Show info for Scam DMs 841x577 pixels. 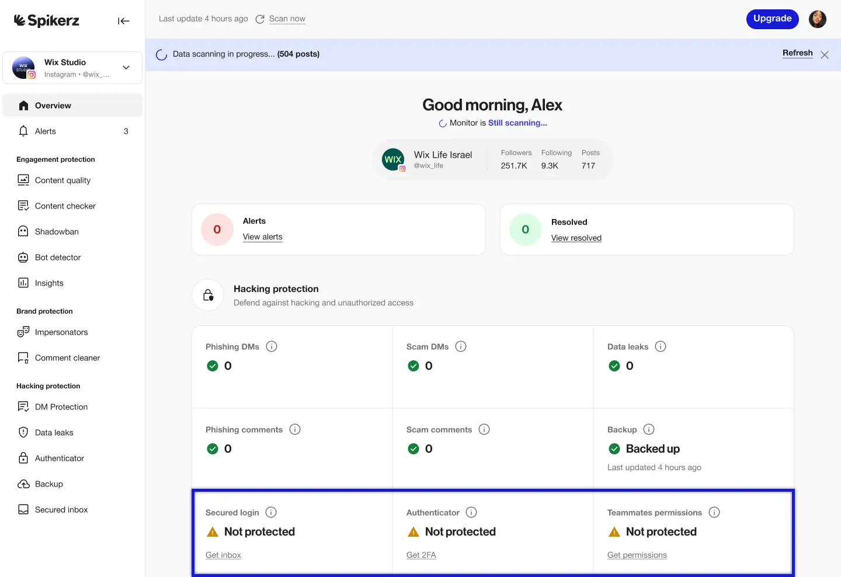coord(461,346)
